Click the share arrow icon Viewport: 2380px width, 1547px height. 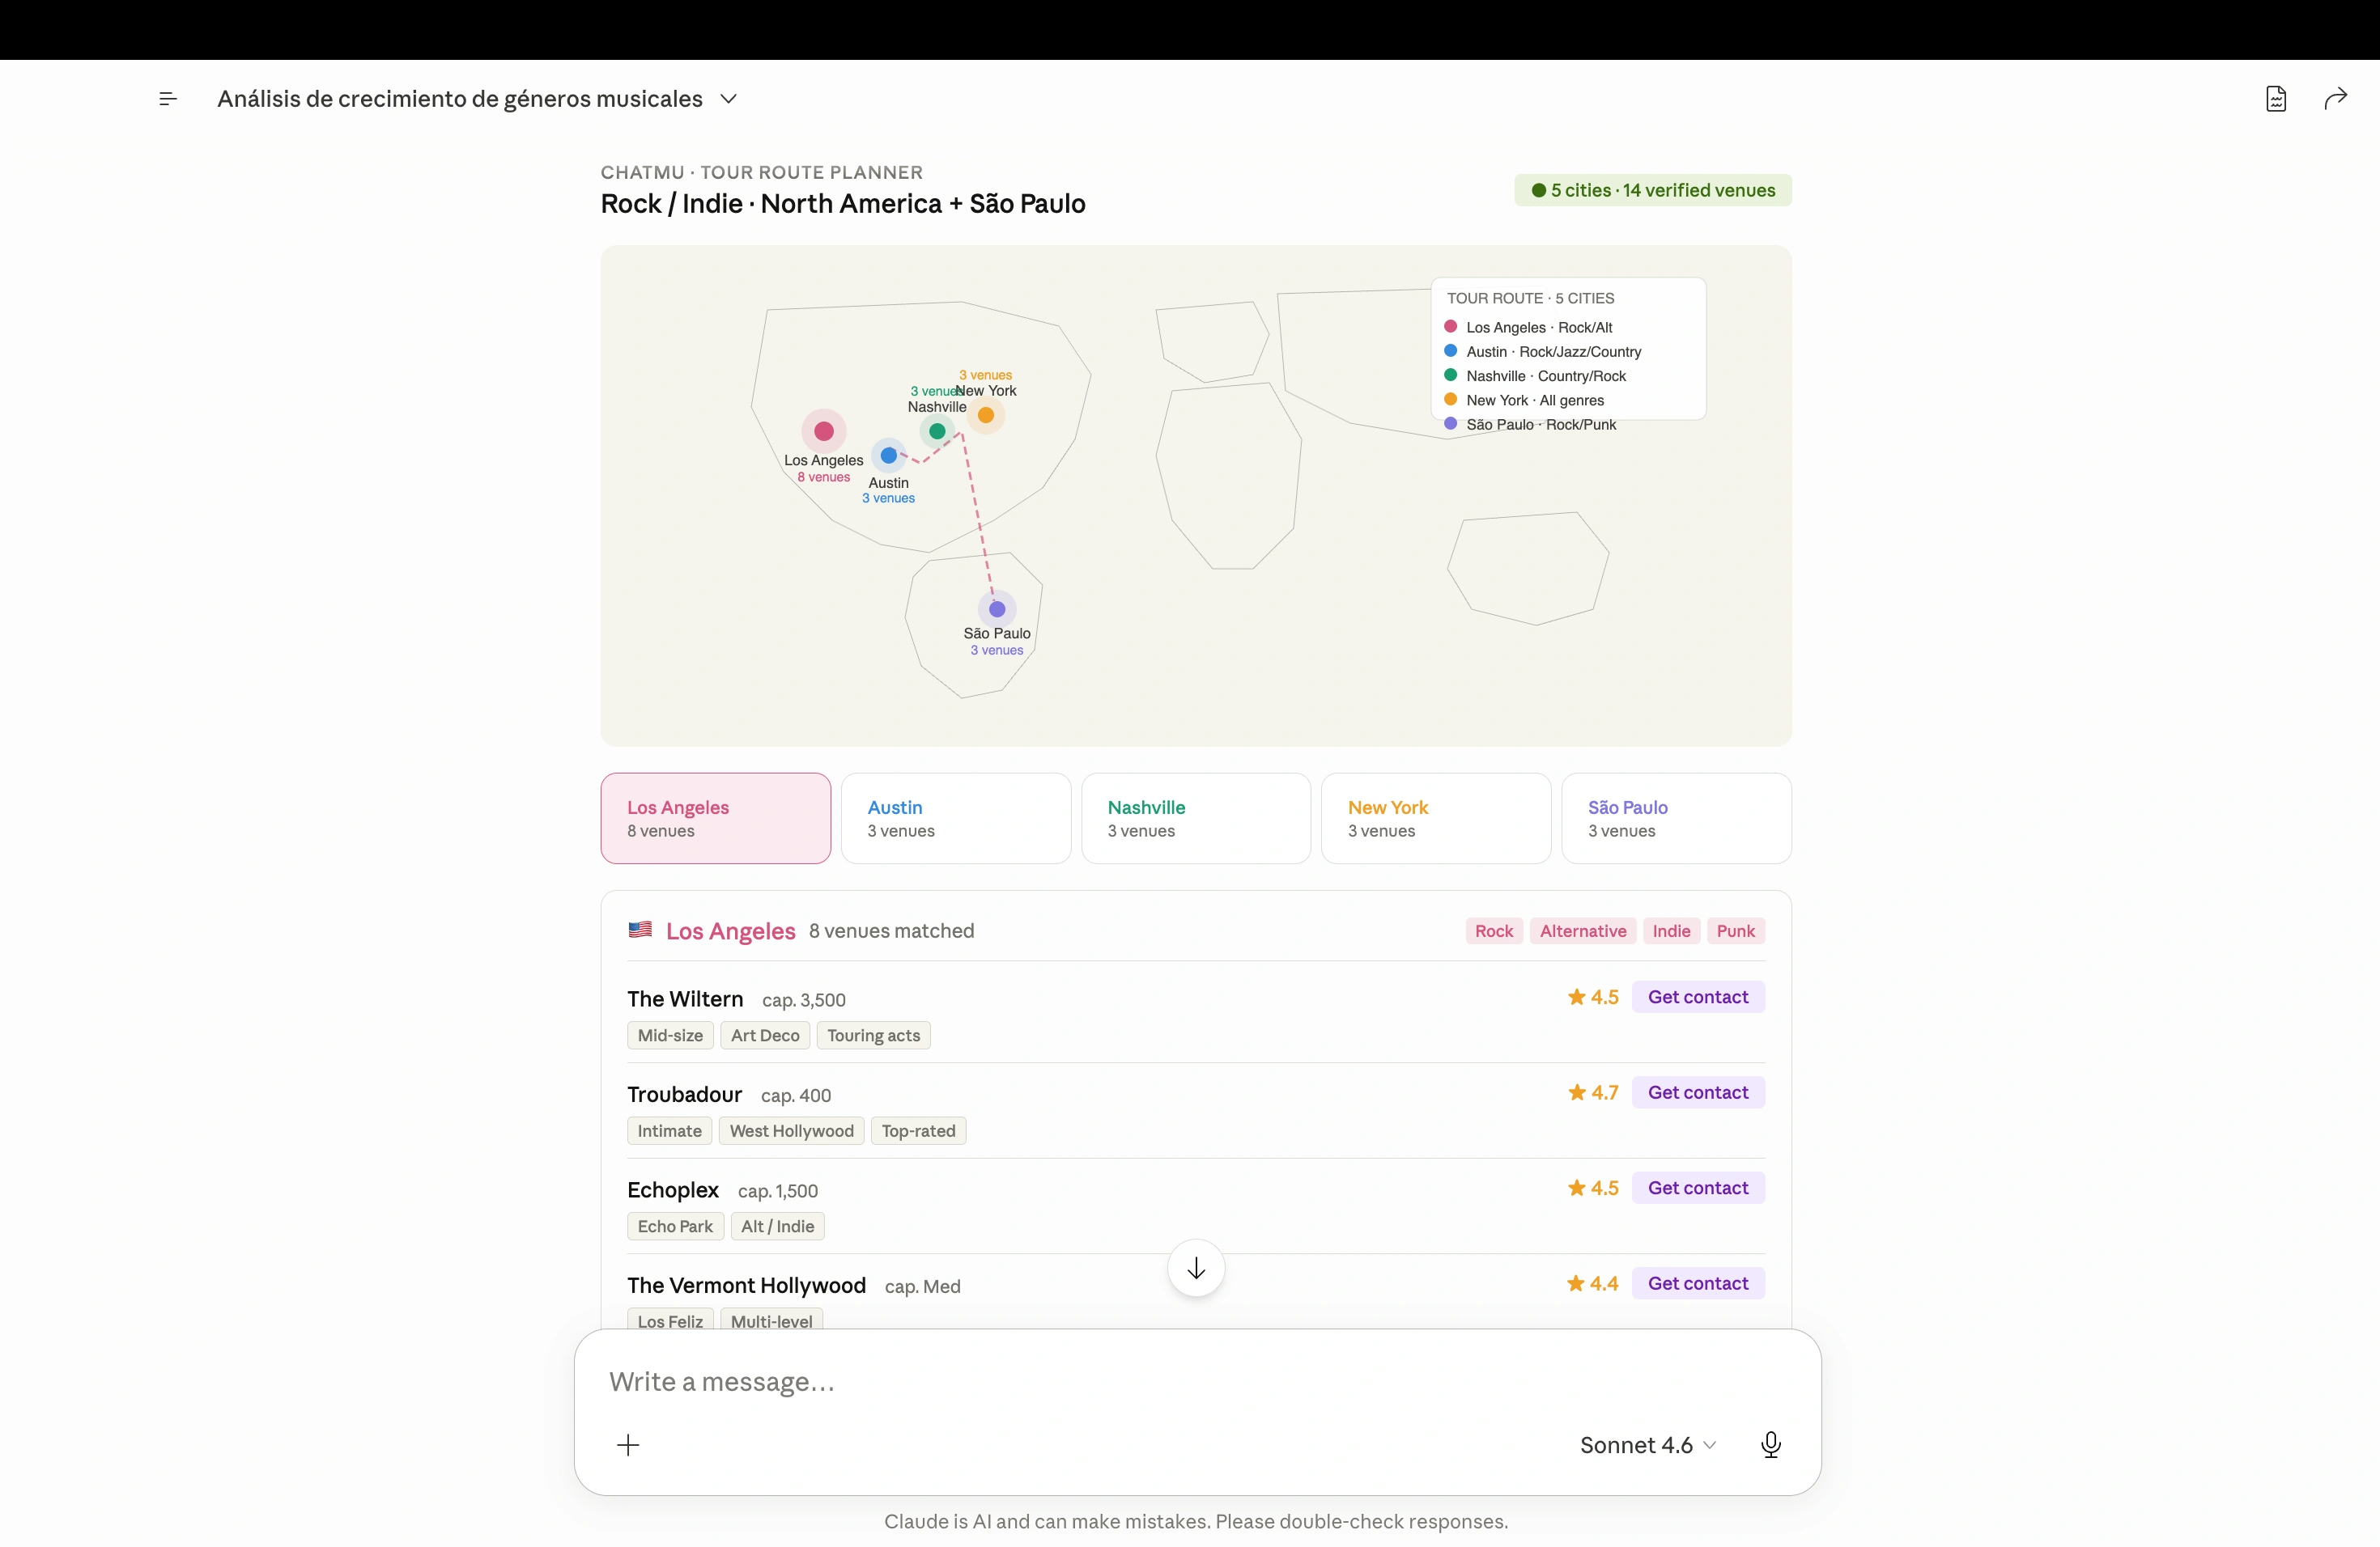[x=2335, y=99]
